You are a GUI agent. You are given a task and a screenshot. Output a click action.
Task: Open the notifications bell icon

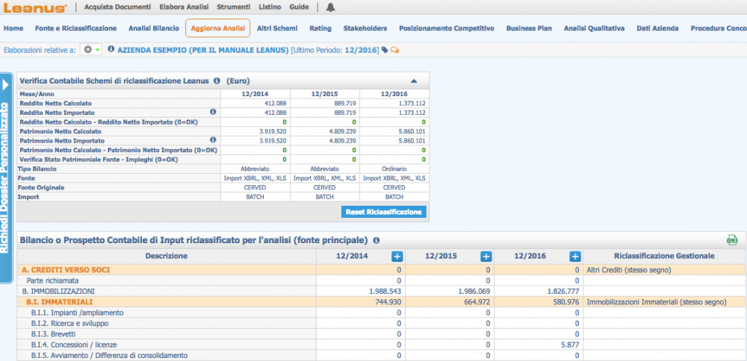pos(330,7)
